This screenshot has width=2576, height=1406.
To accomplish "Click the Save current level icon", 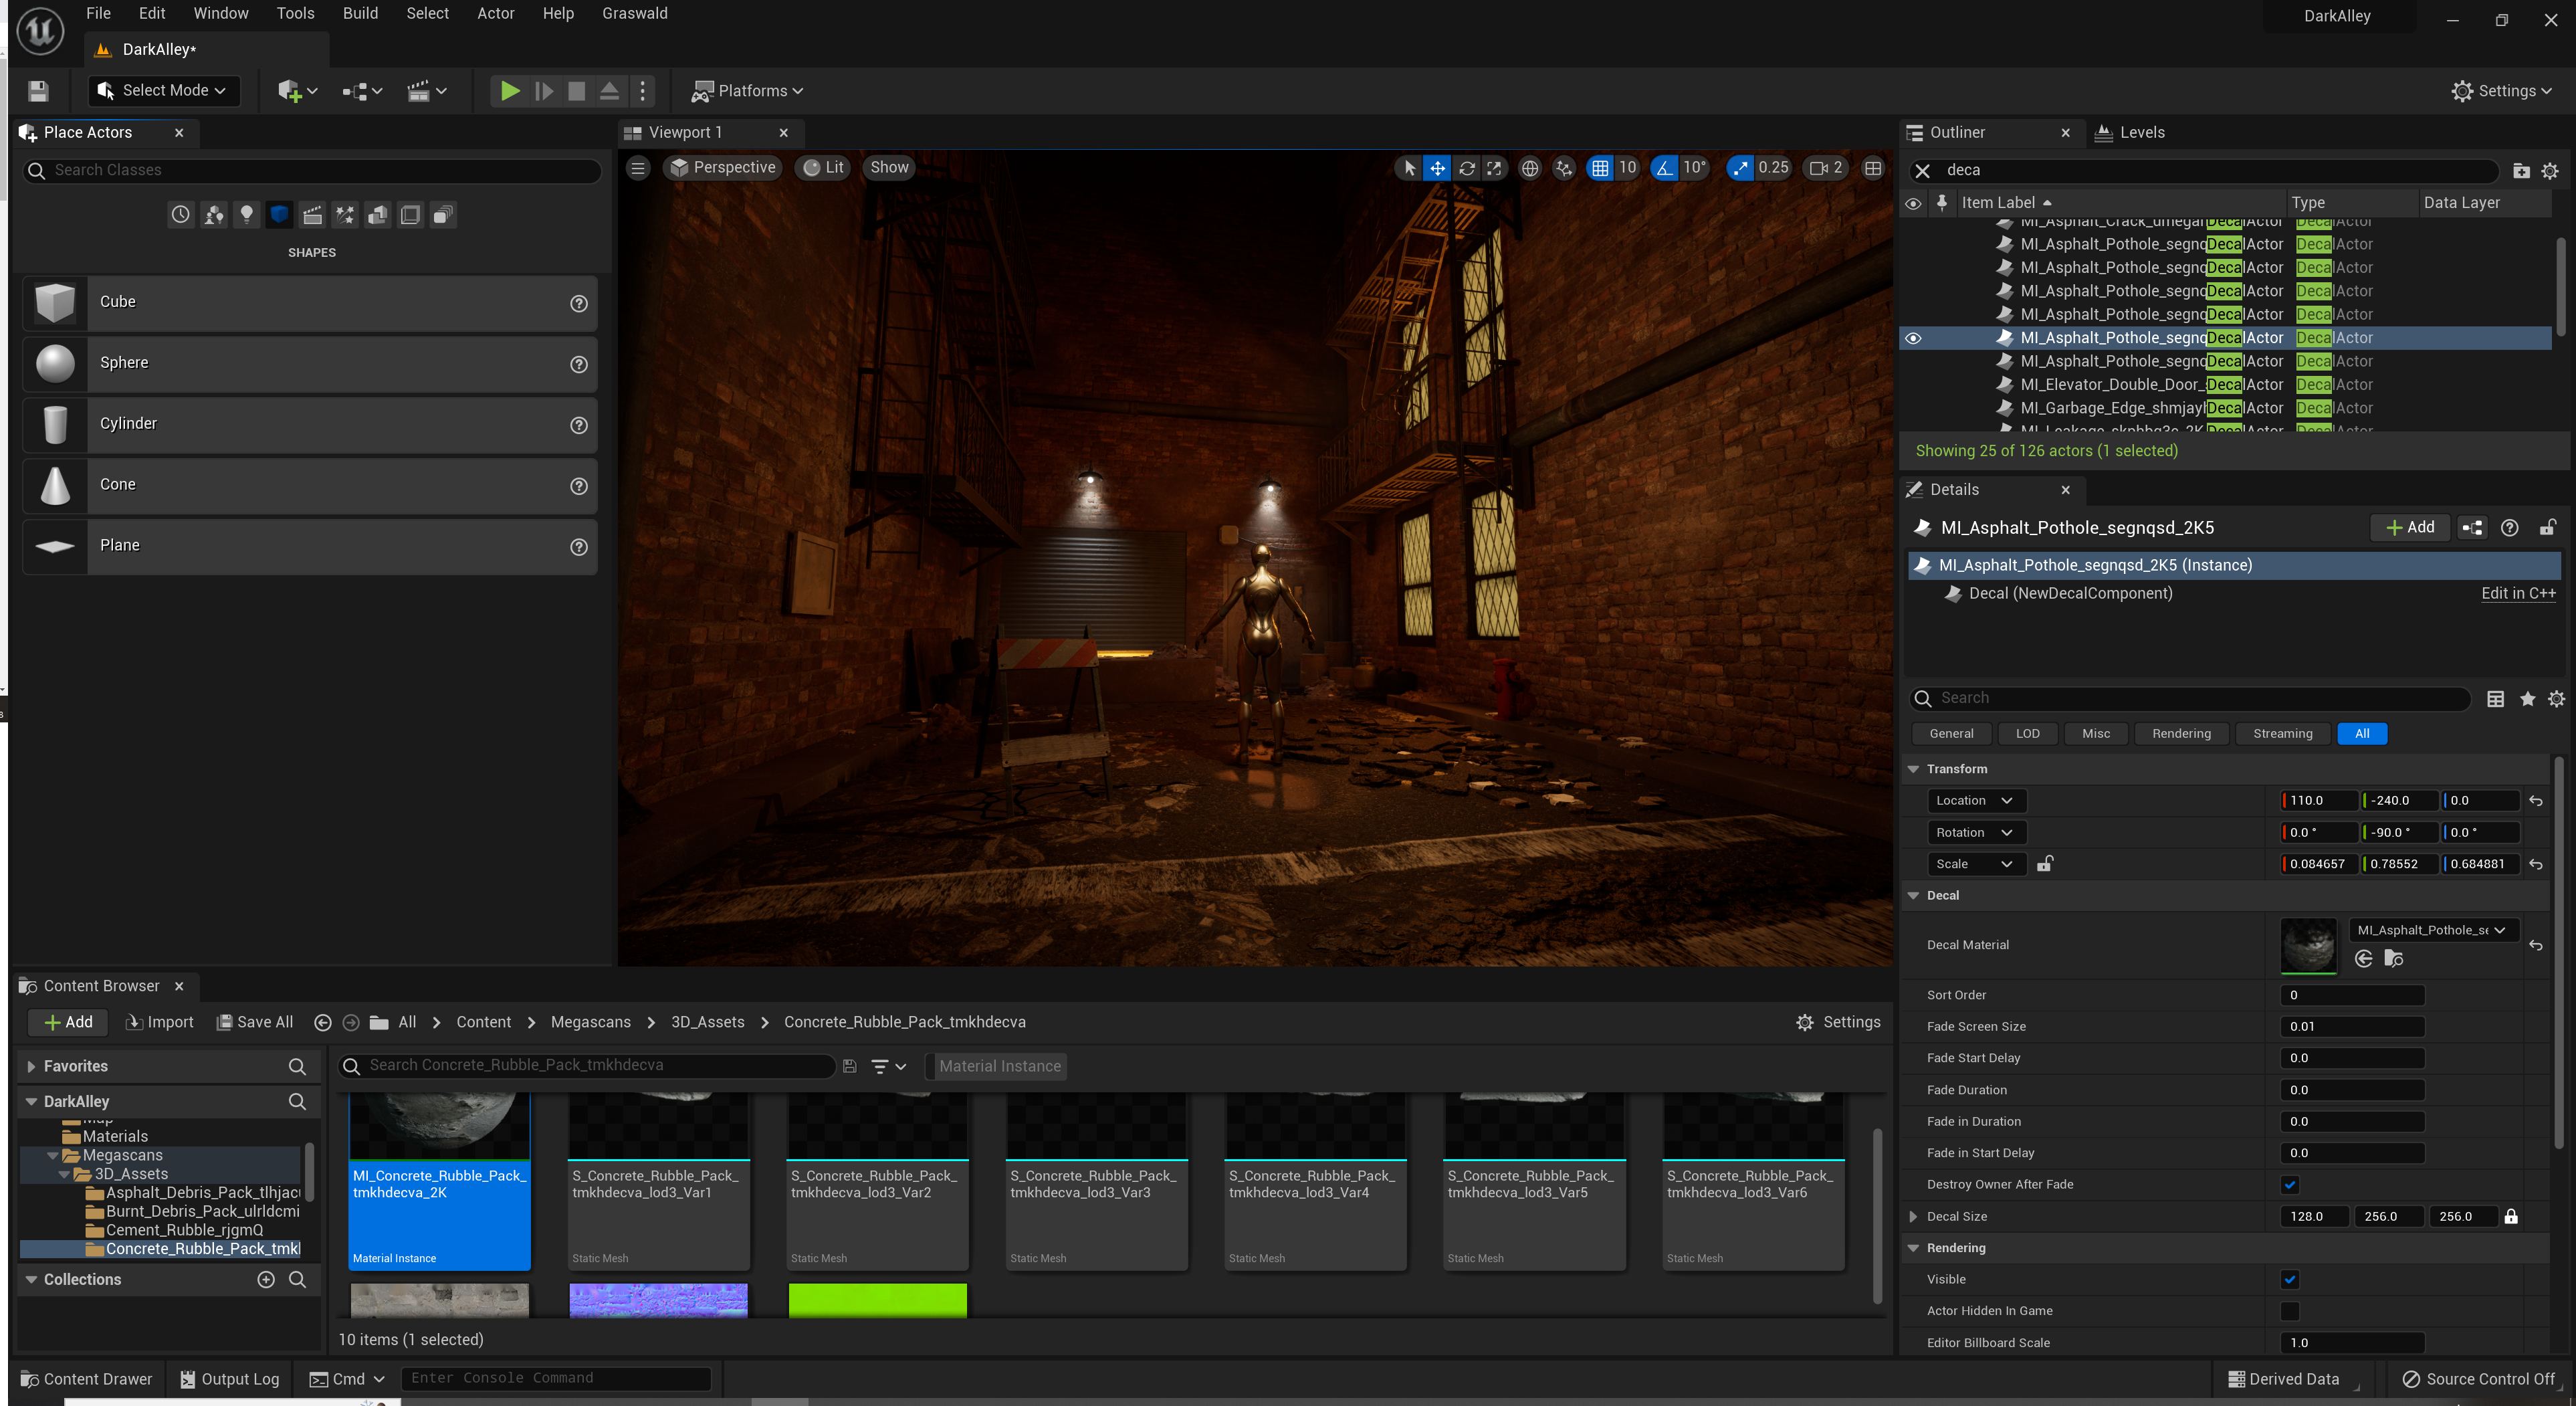I will click(38, 91).
